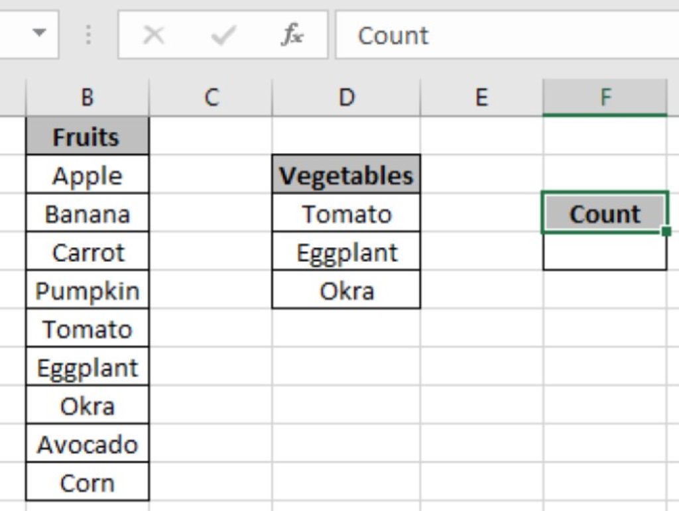The height and width of the screenshot is (511, 679).
Task: Click the Fruits header cell
Action: 87,137
